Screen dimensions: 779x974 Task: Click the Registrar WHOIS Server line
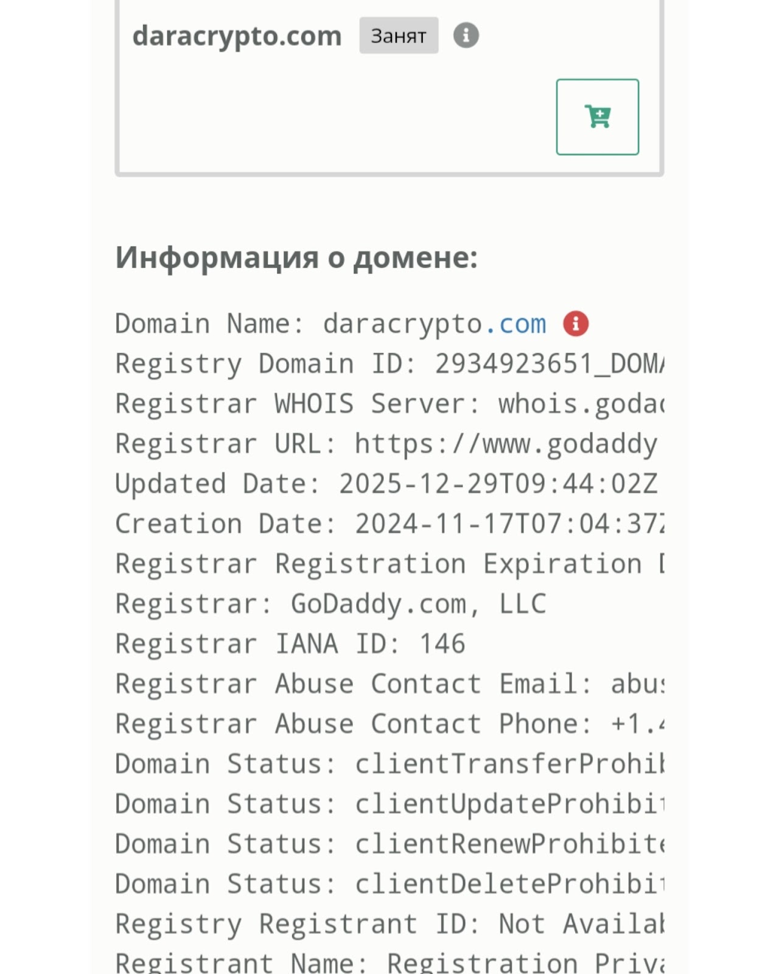[389, 405]
